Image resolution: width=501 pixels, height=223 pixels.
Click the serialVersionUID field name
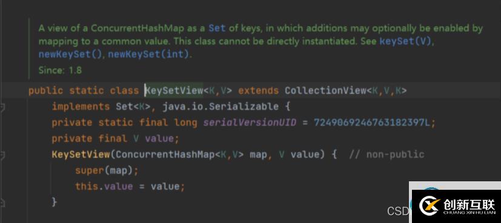pos(250,122)
